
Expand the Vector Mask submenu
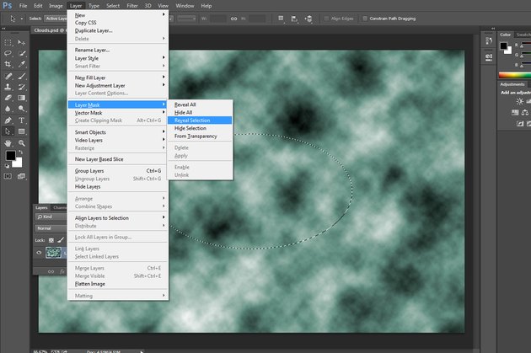click(164, 112)
